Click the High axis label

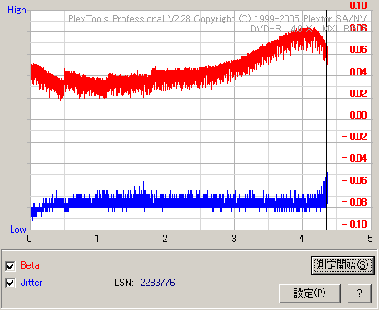(17, 10)
